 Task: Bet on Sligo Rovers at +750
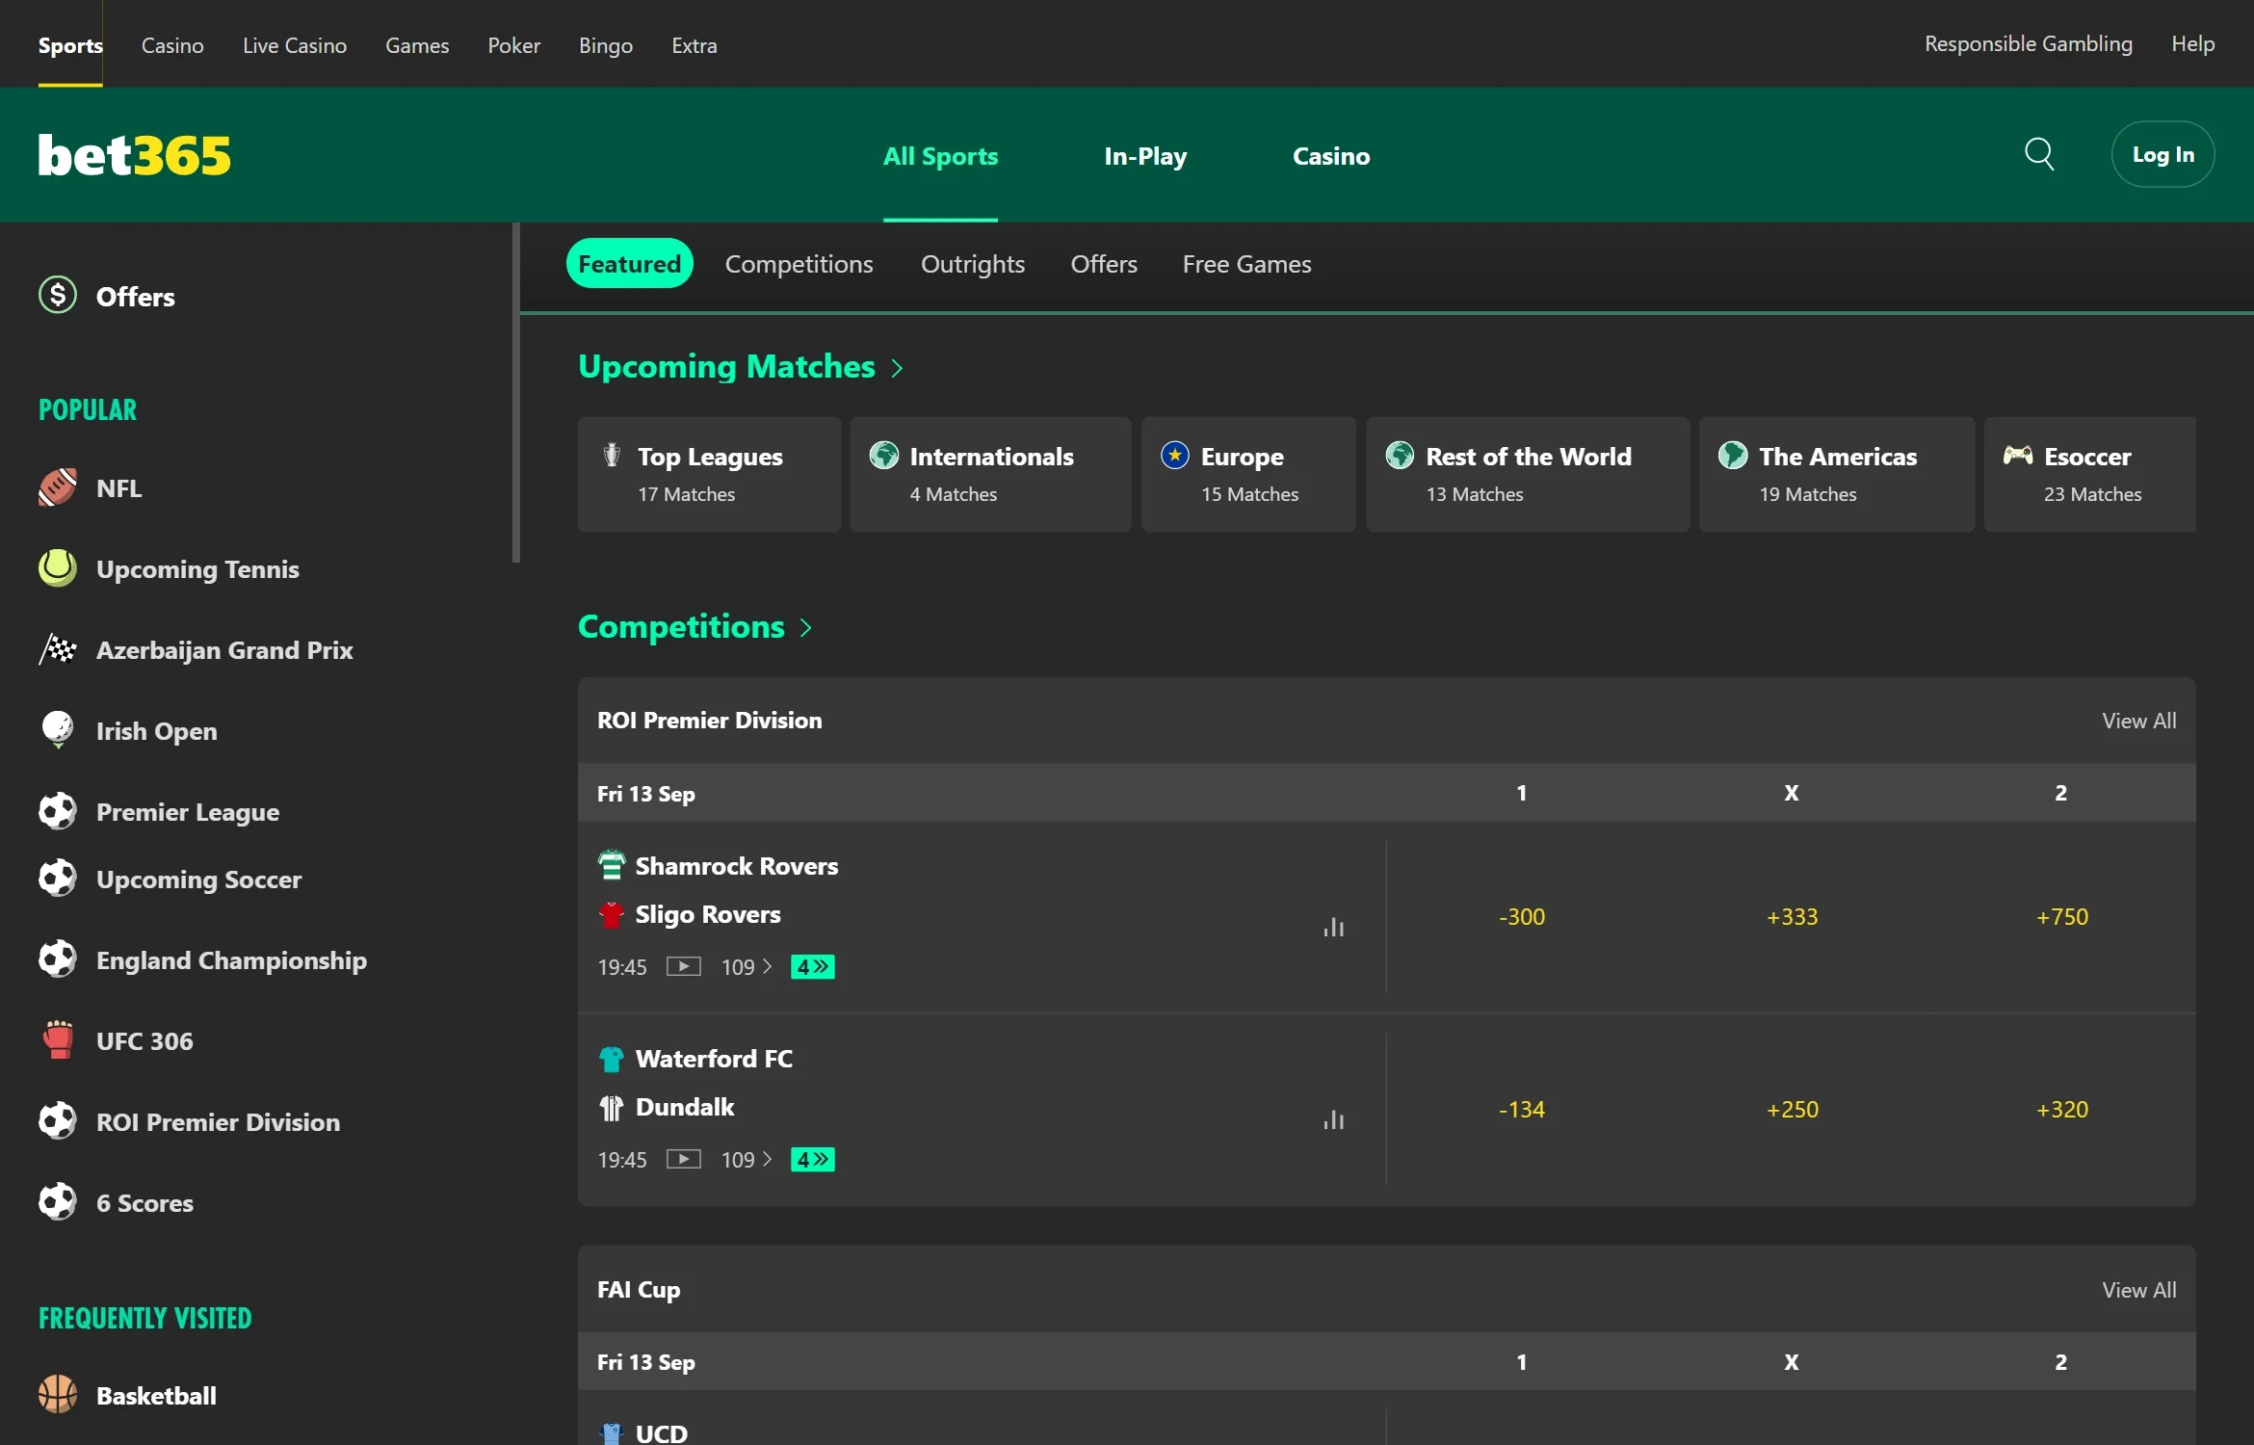(2061, 917)
